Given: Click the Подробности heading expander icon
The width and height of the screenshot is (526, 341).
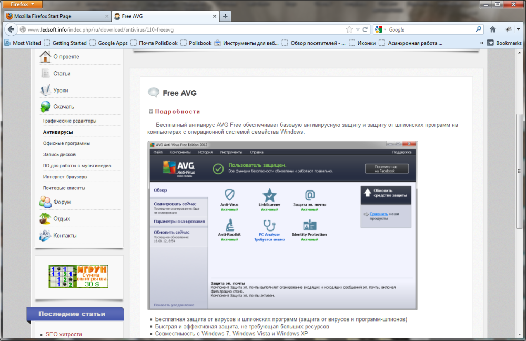Looking at the screenshot, I should [151, 112].
